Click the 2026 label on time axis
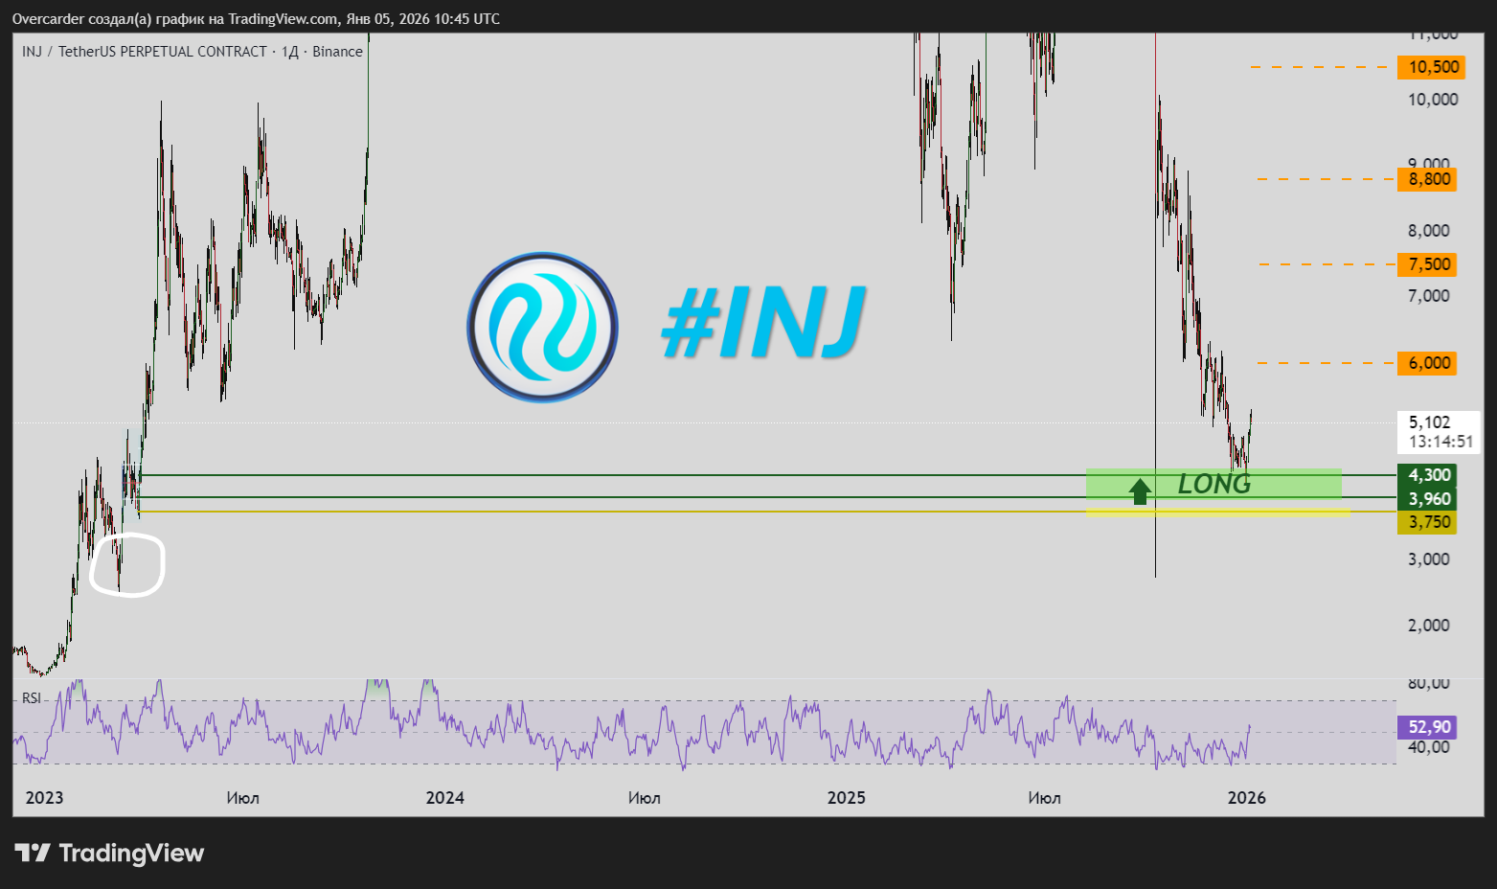 (1247, 798)
